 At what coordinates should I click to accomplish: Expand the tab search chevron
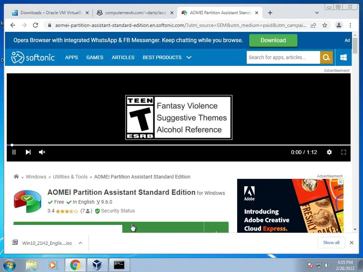coord(317,13)
